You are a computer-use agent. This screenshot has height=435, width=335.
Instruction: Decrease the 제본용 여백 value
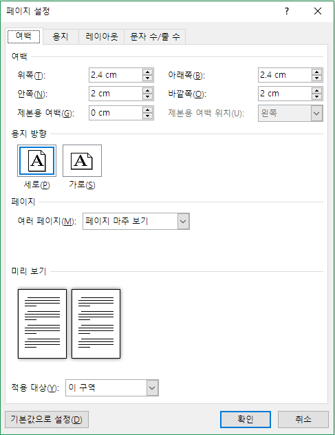coord(147,116)
